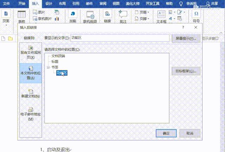The width and height of the screenshot is (225, 152).
Task: Expand the 页面 button dropdown arrow
Action: click(6, 25)
